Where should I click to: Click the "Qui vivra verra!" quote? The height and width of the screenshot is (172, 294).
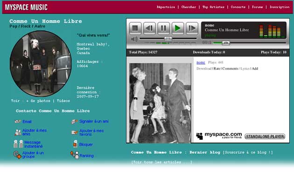click(93, 35)
